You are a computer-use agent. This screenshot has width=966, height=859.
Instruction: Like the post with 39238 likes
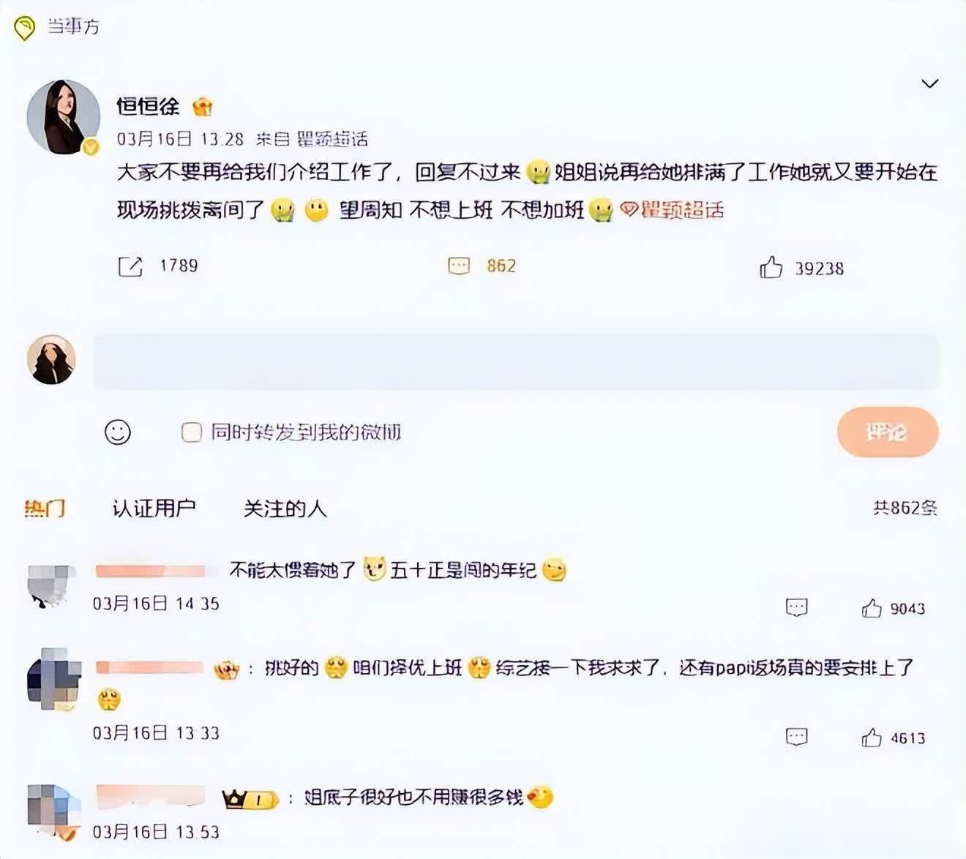point(771,268)
